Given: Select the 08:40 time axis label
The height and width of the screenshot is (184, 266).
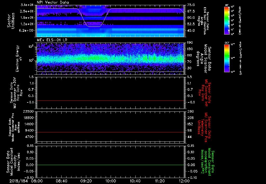Looking at the screenshot, I should [62, 181].
